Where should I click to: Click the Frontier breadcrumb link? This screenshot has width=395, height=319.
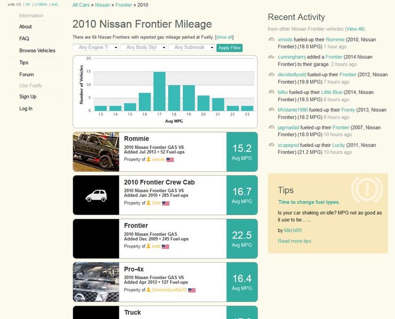coord(124,5)
